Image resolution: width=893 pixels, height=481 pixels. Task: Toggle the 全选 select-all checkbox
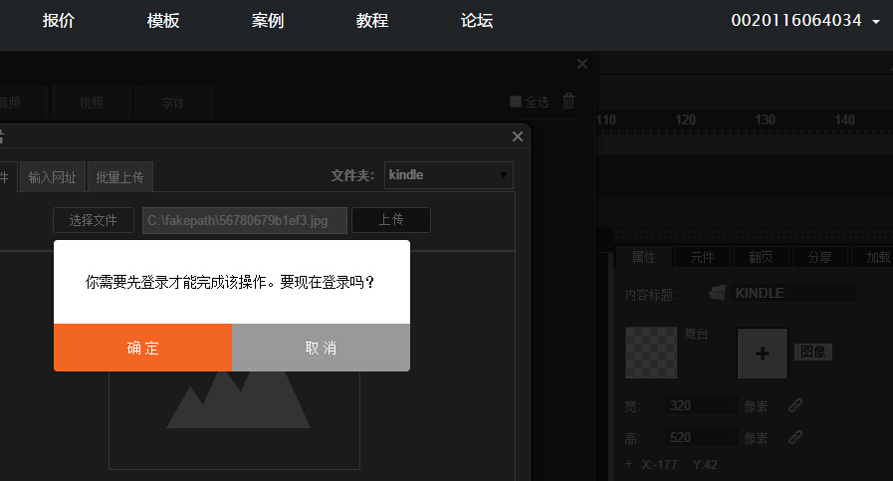tap(516, 102)
